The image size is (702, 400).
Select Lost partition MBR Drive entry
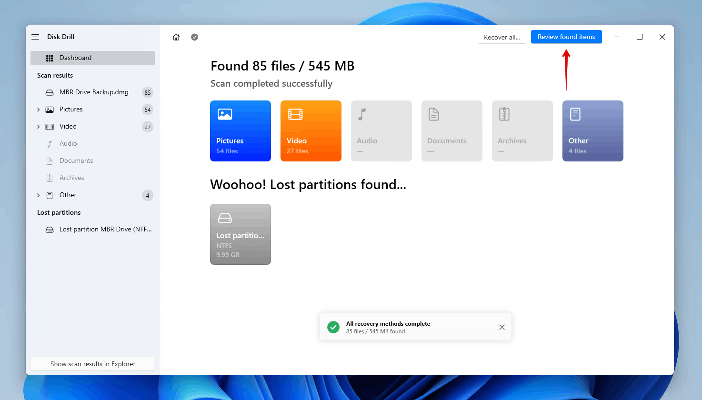pos(92,230)
